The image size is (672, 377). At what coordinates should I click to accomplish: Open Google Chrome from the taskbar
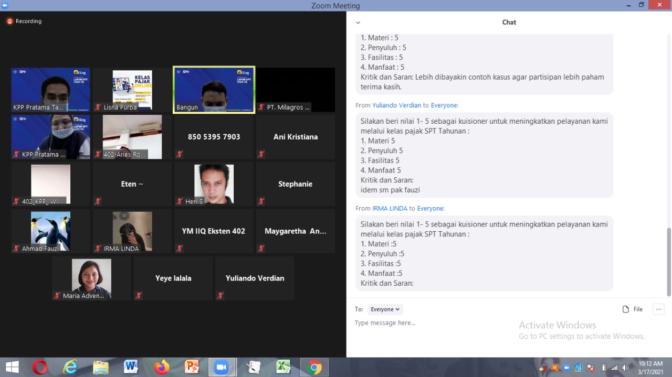314,368
